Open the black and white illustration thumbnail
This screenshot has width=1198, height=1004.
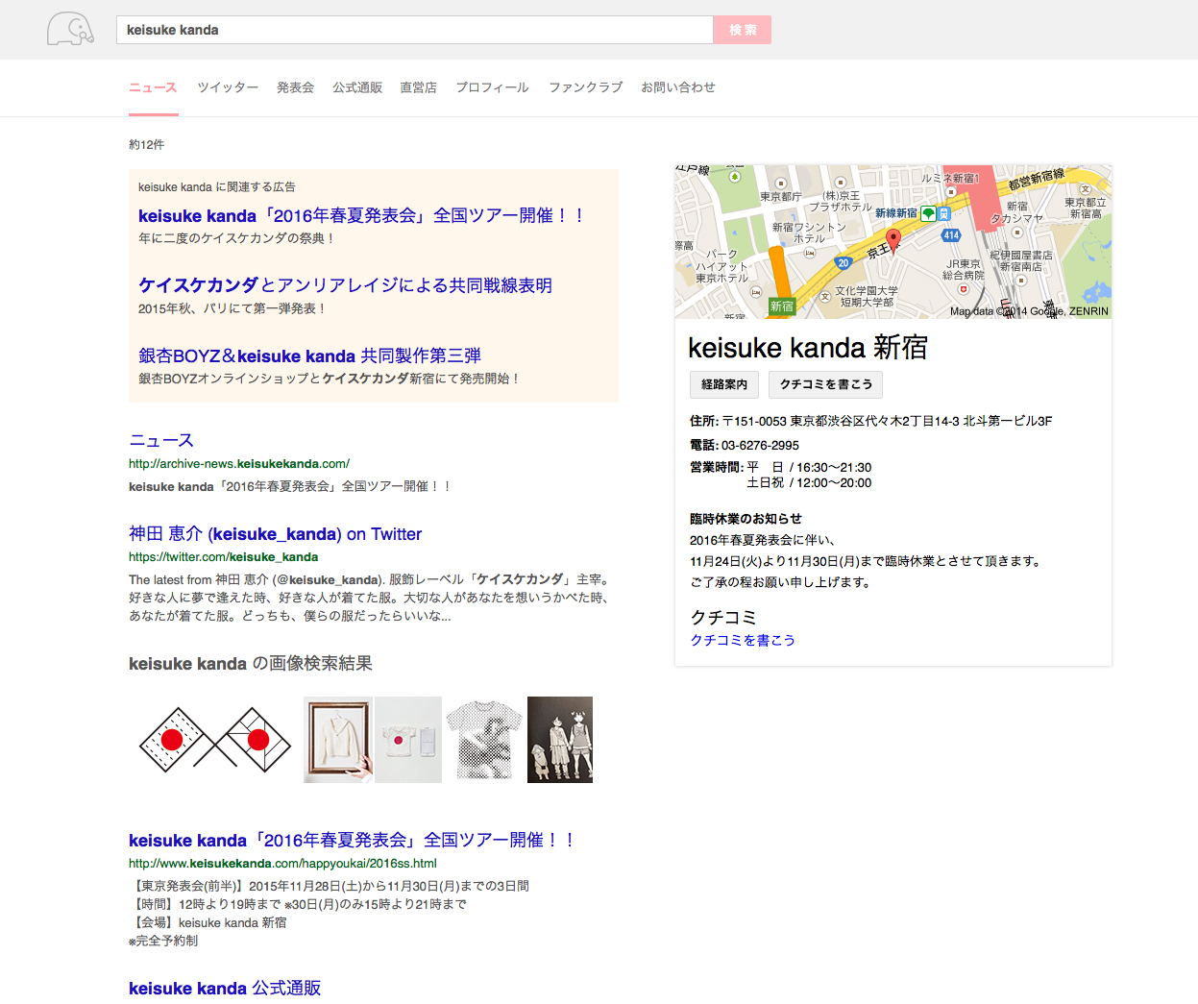point(560,740)
